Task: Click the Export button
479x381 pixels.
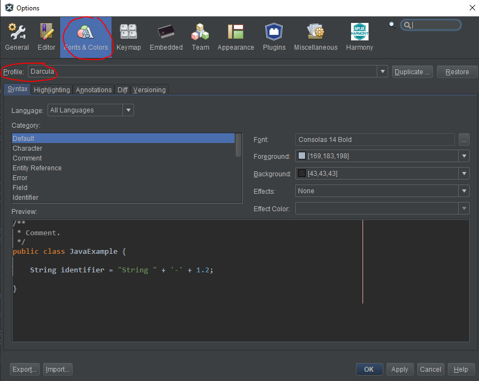Action: click(x=25, y=370)
